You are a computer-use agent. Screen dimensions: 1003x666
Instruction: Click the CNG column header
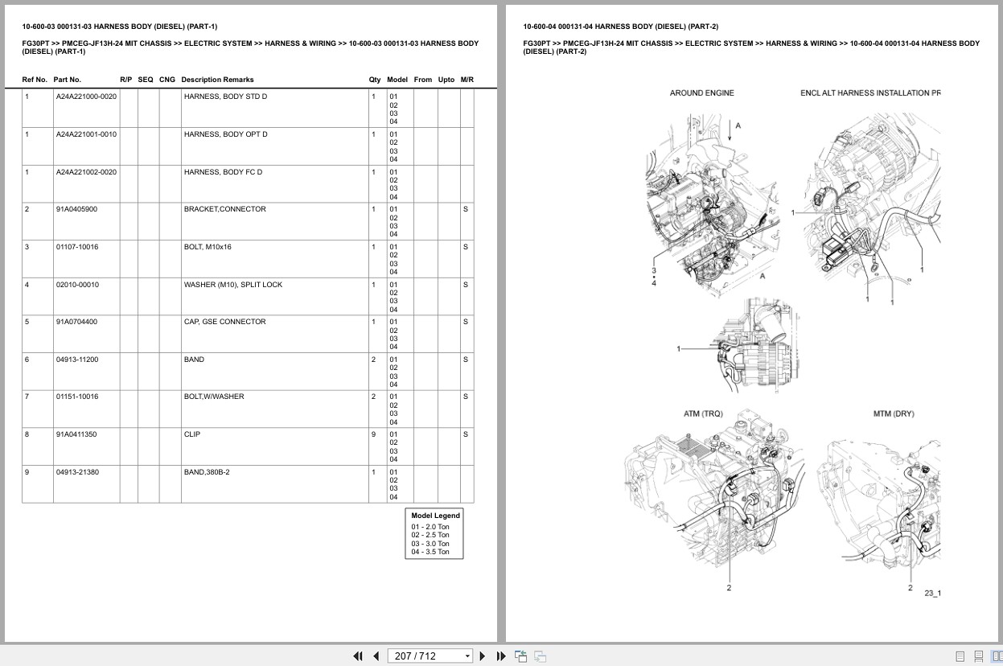point(166,80)
